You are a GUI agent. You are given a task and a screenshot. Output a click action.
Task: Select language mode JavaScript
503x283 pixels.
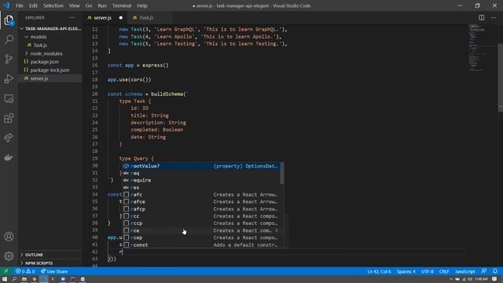coord(464,271)
